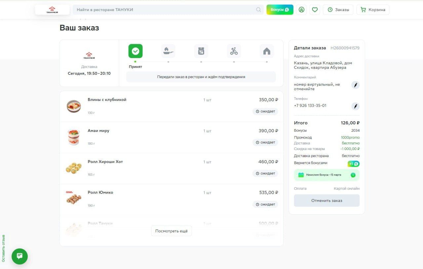Click the pencil icon next to the comment

coord(355,85)
